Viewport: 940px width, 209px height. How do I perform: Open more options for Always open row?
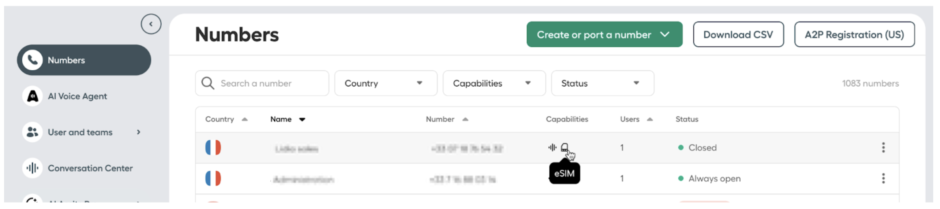point(883,179)
